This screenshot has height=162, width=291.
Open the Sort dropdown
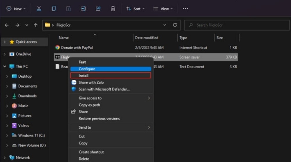click(x=136, y=9)
